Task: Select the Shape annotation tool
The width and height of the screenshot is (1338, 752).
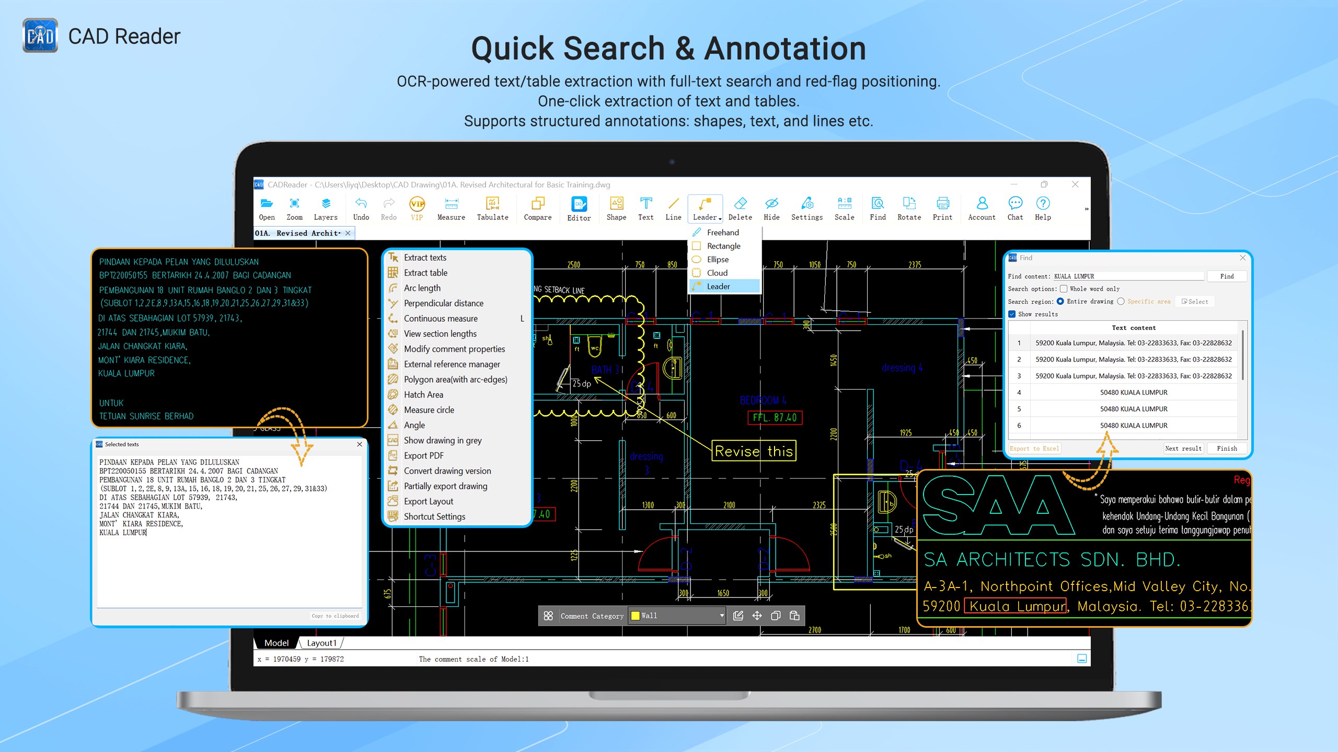Action: pyautogui.click(x=616, y=208)
